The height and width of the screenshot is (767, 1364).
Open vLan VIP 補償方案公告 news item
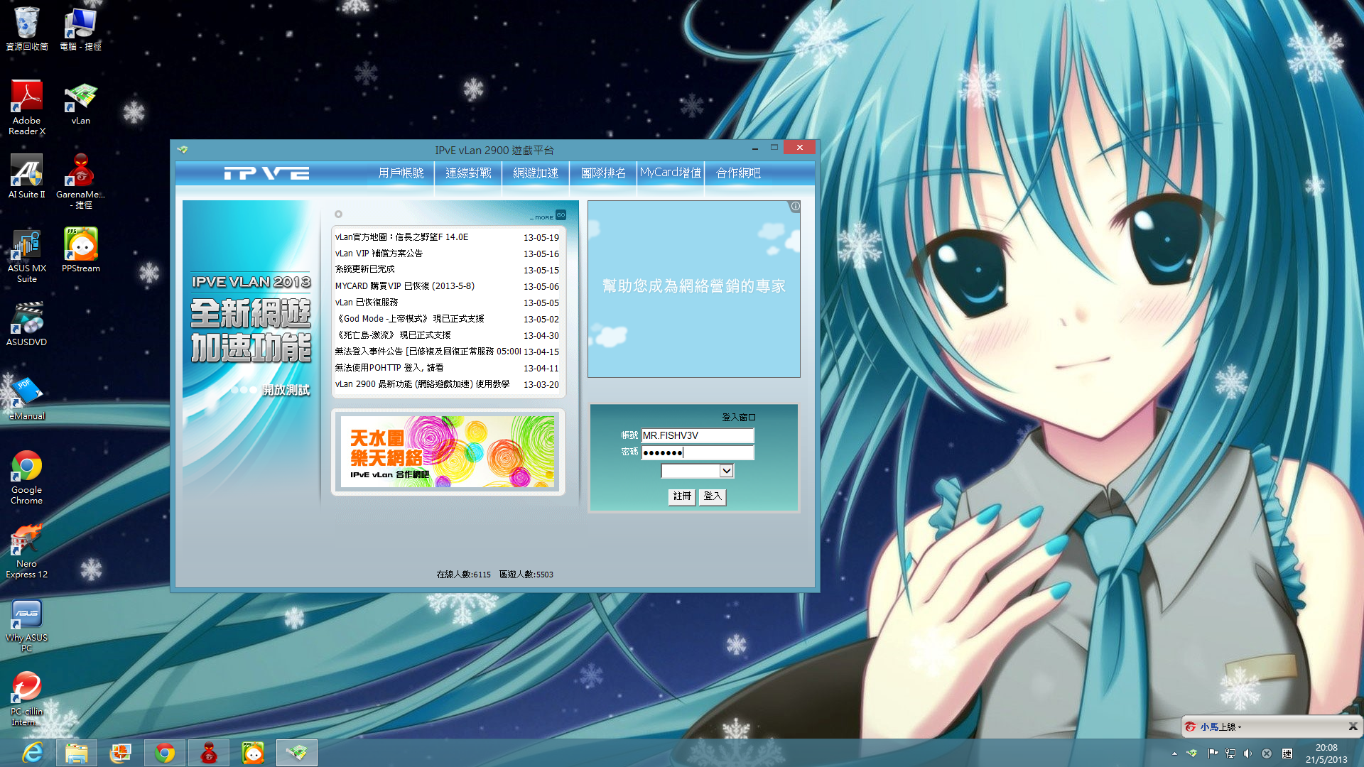click(379, 254)
